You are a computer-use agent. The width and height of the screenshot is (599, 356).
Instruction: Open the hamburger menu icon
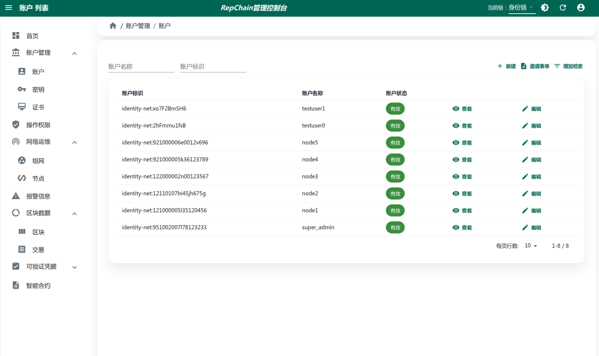pos(9,8)
